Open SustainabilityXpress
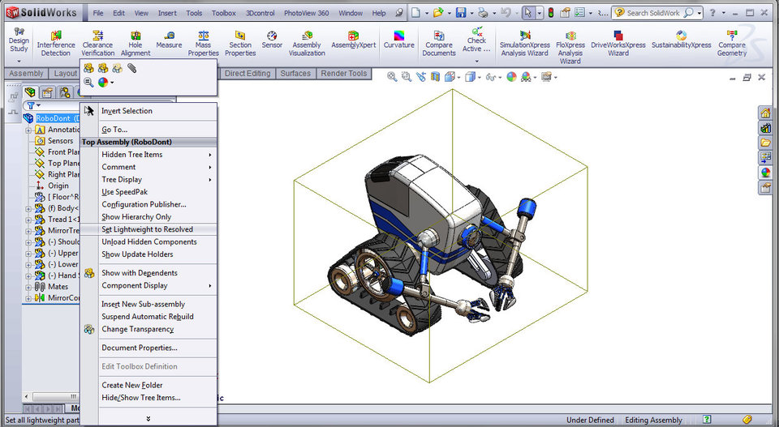The height and width of the screenshot is (427, 779). (x=681, y=40)
